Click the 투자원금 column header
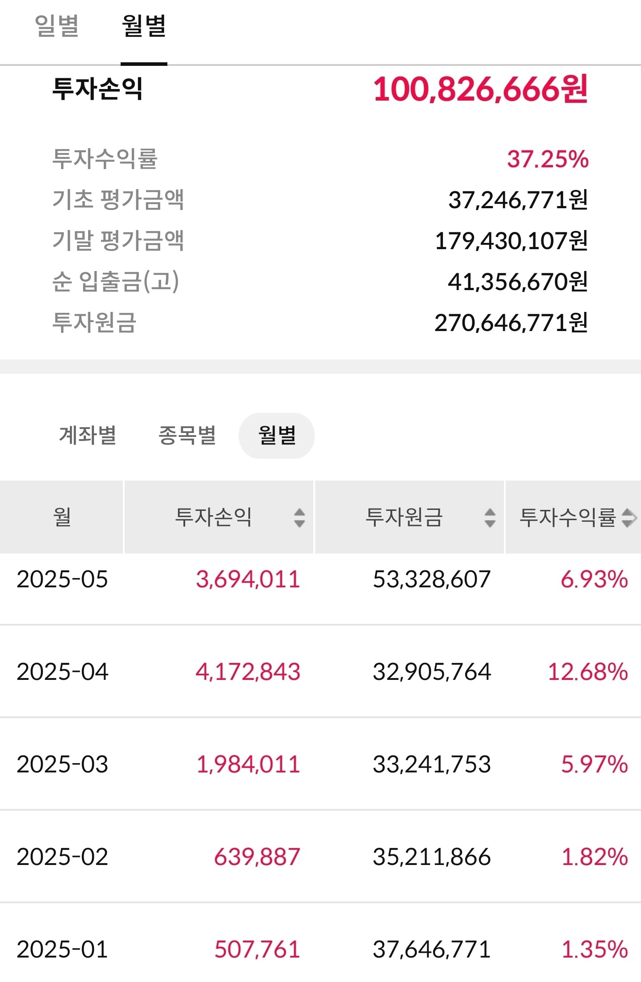This screenshot has height=982, width=641. coord(410,517)
